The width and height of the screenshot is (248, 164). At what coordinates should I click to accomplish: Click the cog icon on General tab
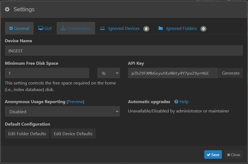click(x=11, y=29)
